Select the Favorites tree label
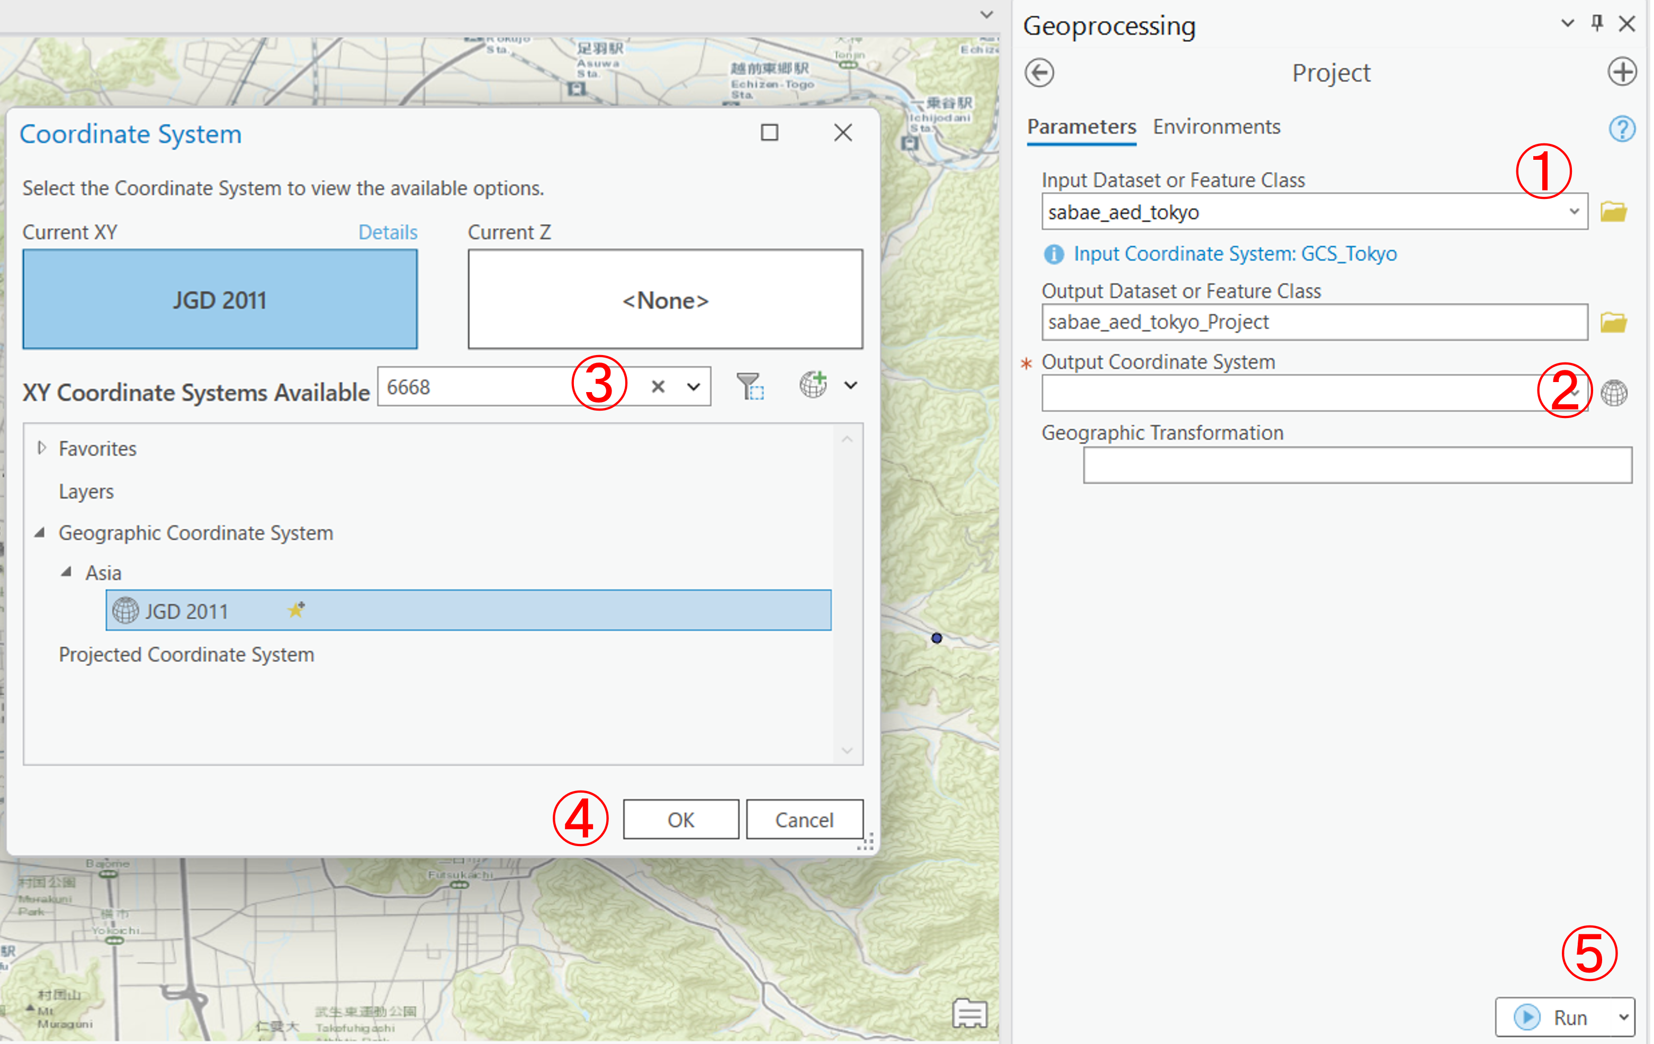 click(x=97, y=448)
